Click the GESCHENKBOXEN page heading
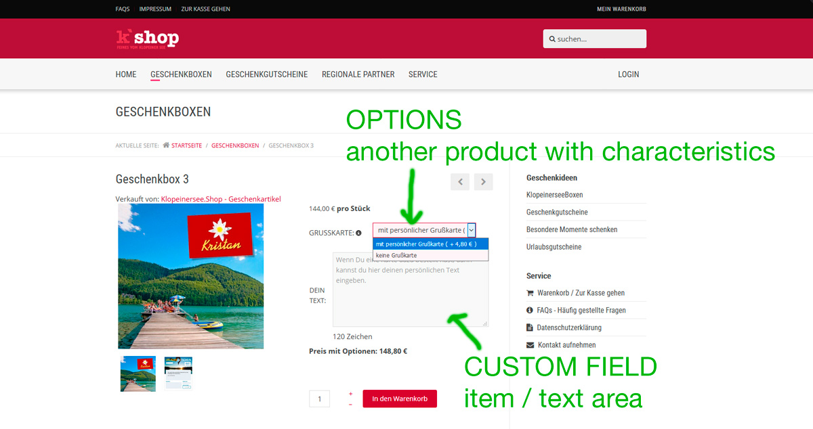This screenshot has width=813, height=429. click(163, 112)
